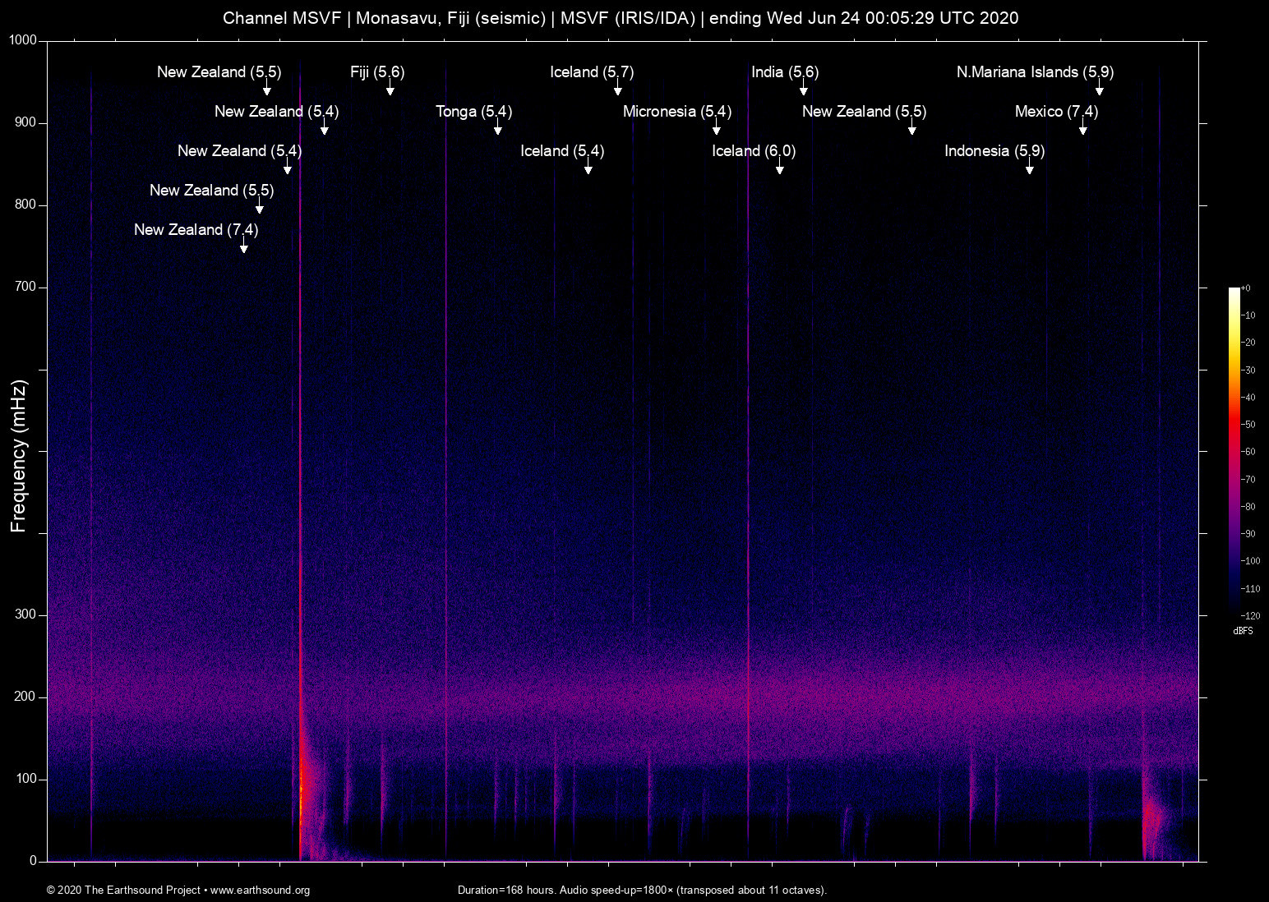This screenshot has width=1269, height=902.
Task: Click the India (5.6) event annotation
Action: pyautogui.click(x=784, y=72)
